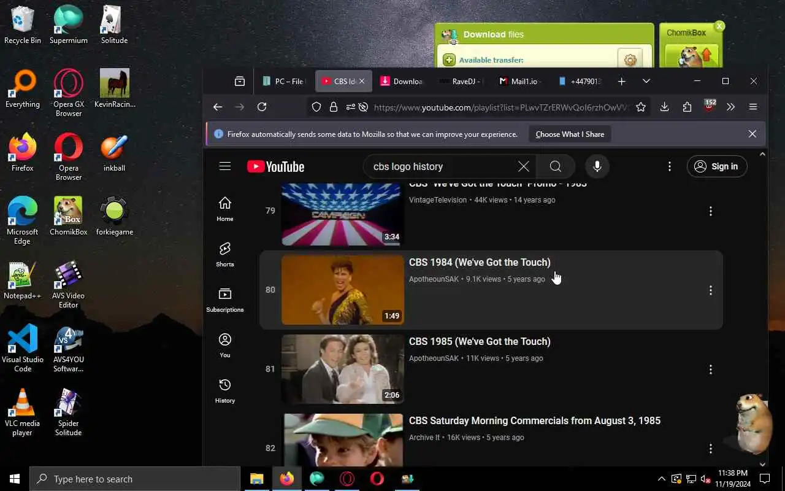Switch to the RaveDJ tab
Viewport: 785px width, 491px height.
pos(462,81)
